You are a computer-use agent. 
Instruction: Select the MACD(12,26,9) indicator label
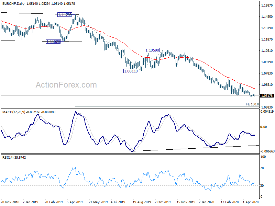point(14,112)
